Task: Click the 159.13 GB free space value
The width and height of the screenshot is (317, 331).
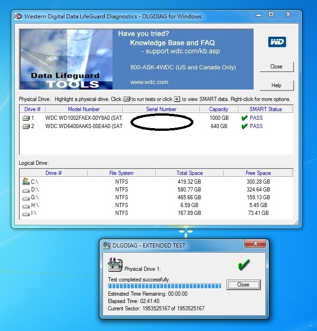Action: pyautogui.click(x=258, y=197)
